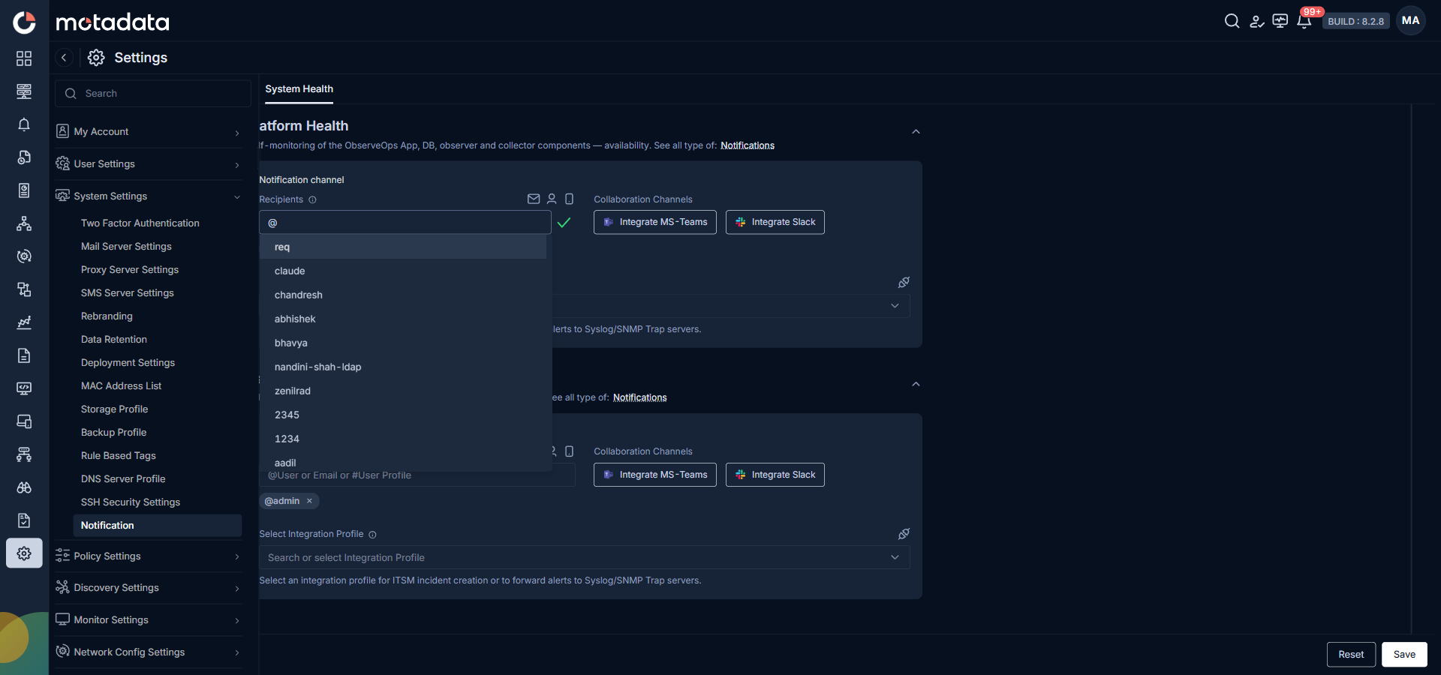Open Rebranding settings
Viewport: 1441px width, 675px height.
pyautogui.click(x=107, y=316)
